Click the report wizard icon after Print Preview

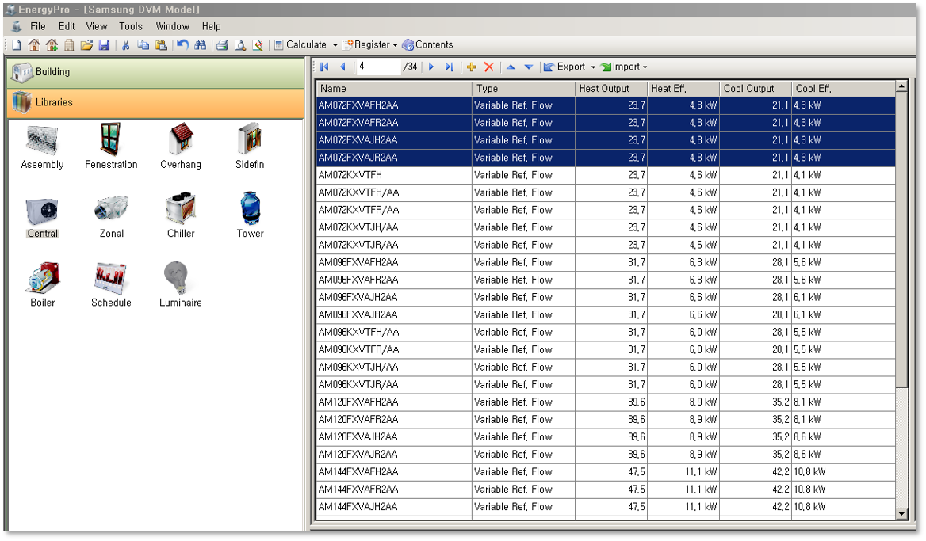tap(258, 45)
